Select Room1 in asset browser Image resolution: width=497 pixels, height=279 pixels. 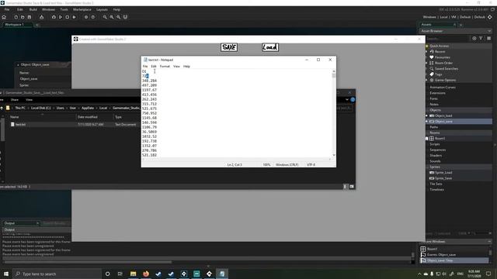click(x=440, y=139)
